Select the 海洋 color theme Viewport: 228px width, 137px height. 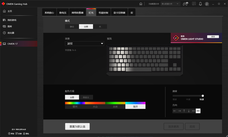[x=135, y=106]
